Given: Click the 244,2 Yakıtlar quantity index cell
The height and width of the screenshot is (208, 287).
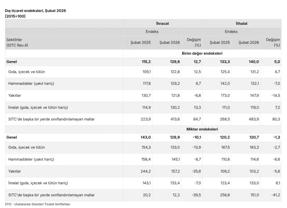Looking at the screenshot, I should tap(145, 171).
